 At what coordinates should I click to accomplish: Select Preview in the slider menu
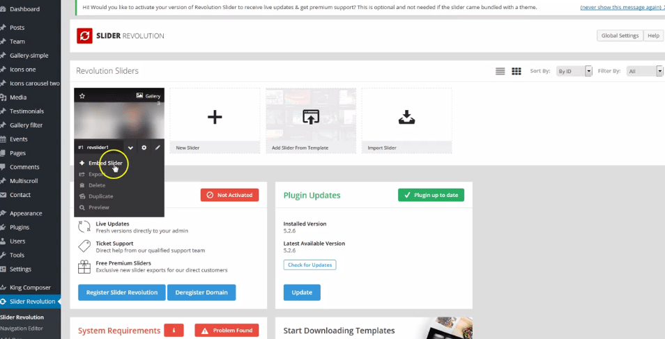[98, 207]
